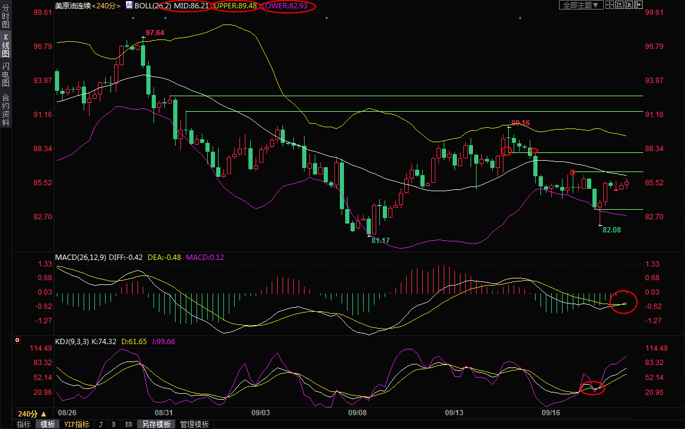
Task: Click the small chart icon before BOLL
Action: [129, 5]
